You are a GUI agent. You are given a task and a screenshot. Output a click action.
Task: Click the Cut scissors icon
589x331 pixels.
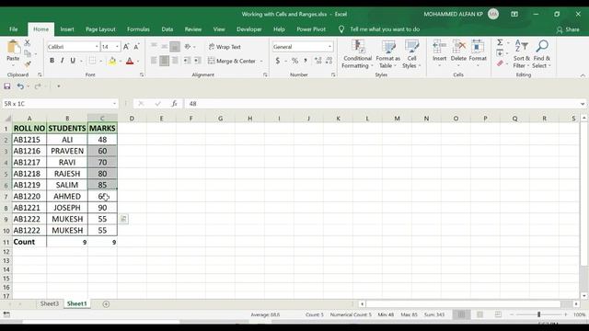pos(27,43)
